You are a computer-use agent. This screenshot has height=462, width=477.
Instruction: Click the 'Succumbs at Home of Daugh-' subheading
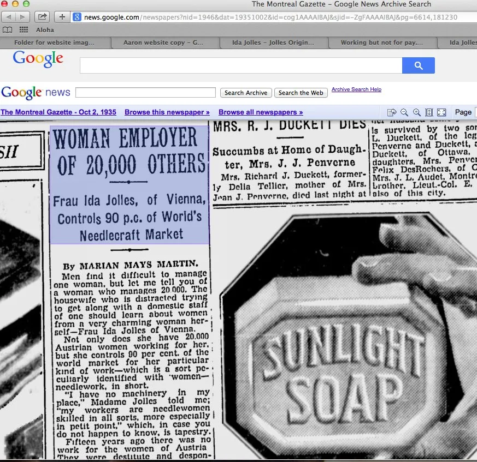coord(289,151)
